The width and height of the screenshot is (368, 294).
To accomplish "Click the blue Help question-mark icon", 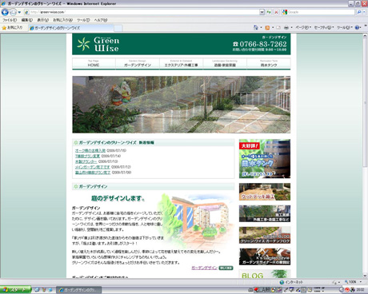I will point(357,27).
